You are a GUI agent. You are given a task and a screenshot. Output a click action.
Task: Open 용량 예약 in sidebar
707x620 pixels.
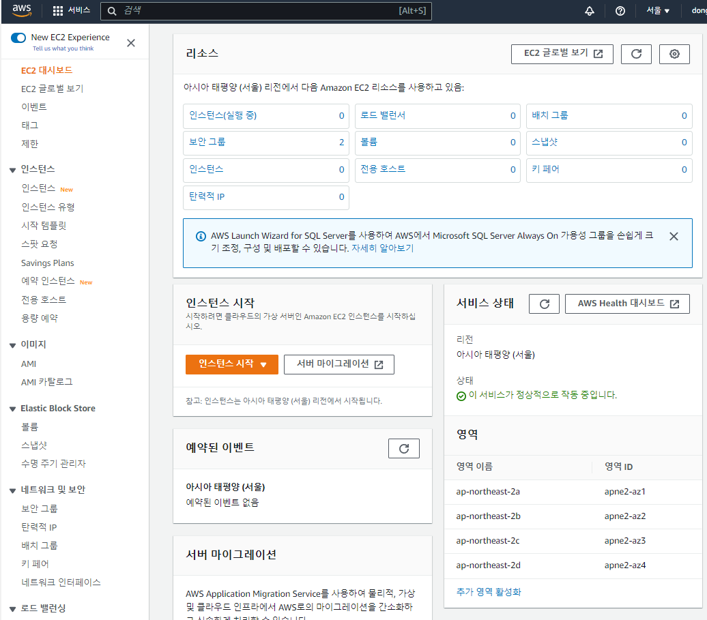pyautogui.click(x=39, y=319)
